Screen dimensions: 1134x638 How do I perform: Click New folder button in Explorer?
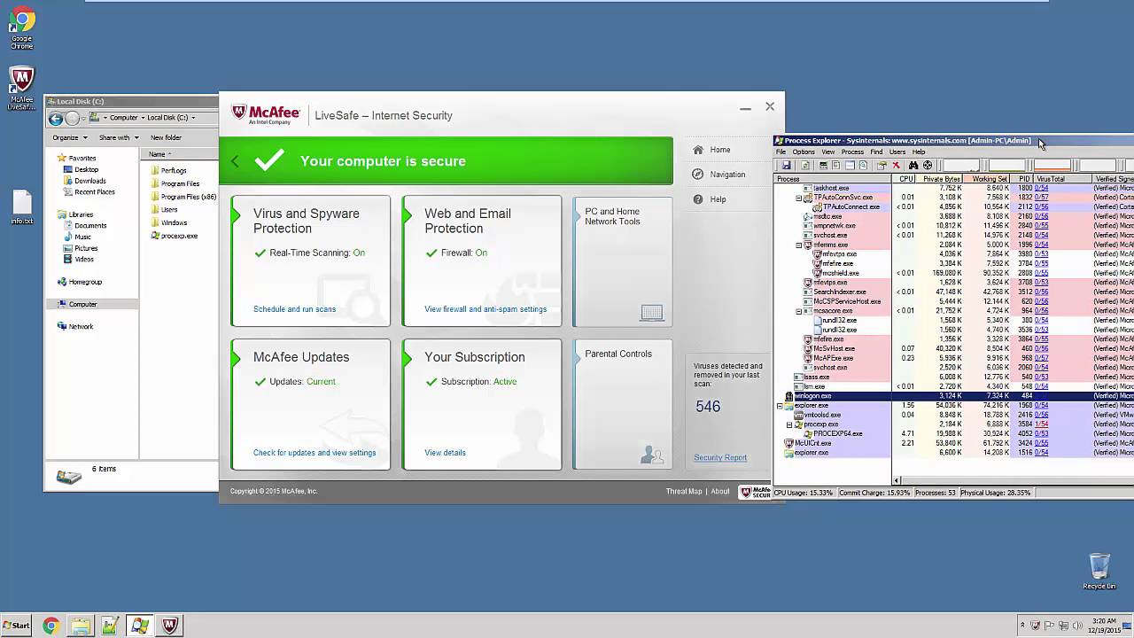tap(166, 137)
